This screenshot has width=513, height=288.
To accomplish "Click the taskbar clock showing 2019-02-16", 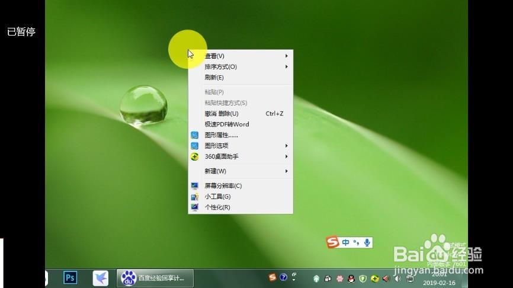I will tap(439, 279).
